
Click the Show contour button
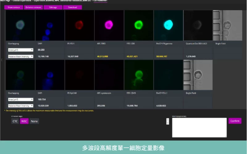pyautogui.click(x=14, y=7)
